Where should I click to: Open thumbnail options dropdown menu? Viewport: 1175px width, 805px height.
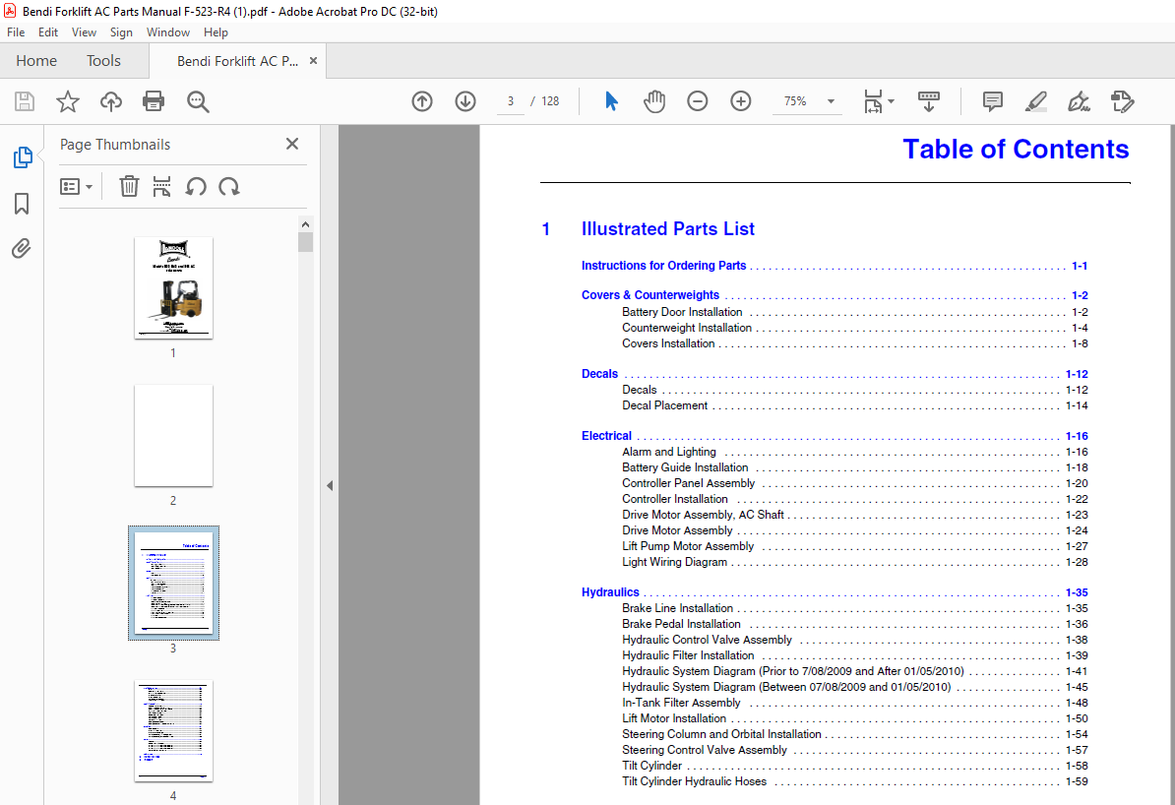[76, 187]
